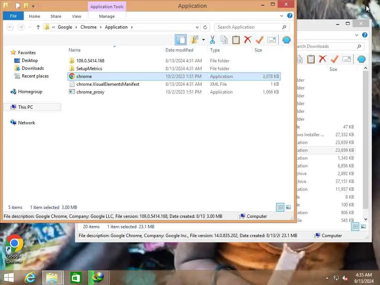Expand the ribbon with the chevron arrow
The height and width of the screenshot is (285, 380).
[281, 16]
